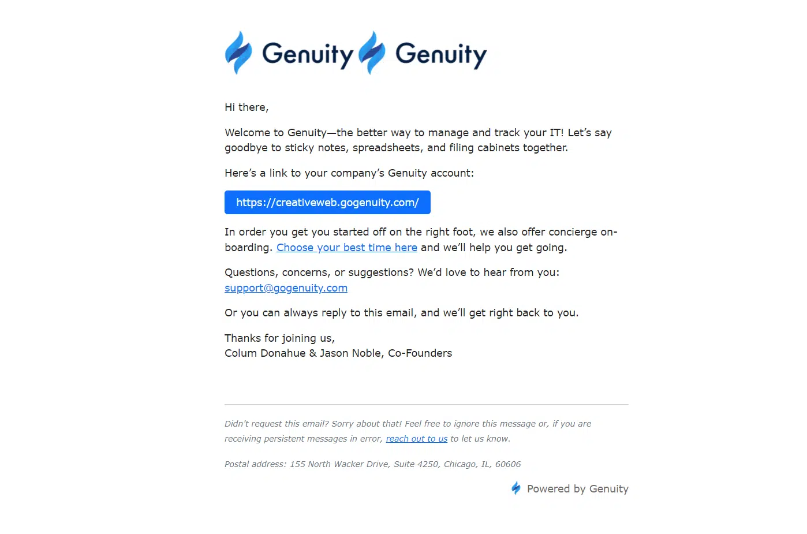The width and height of the screenshot is (807, 534).
Task: Click the 'Hi there,' greeting line
Action: (x=246, y=107)
